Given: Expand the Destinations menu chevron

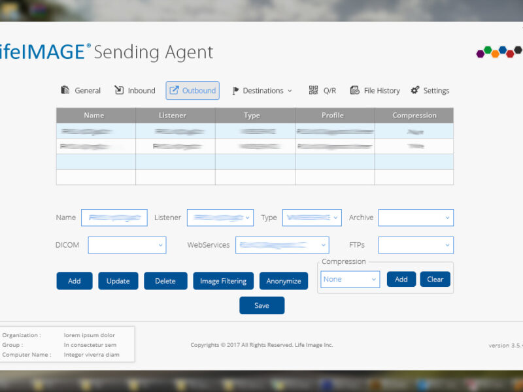Looking at the screenshot, I should click(290, 91).
